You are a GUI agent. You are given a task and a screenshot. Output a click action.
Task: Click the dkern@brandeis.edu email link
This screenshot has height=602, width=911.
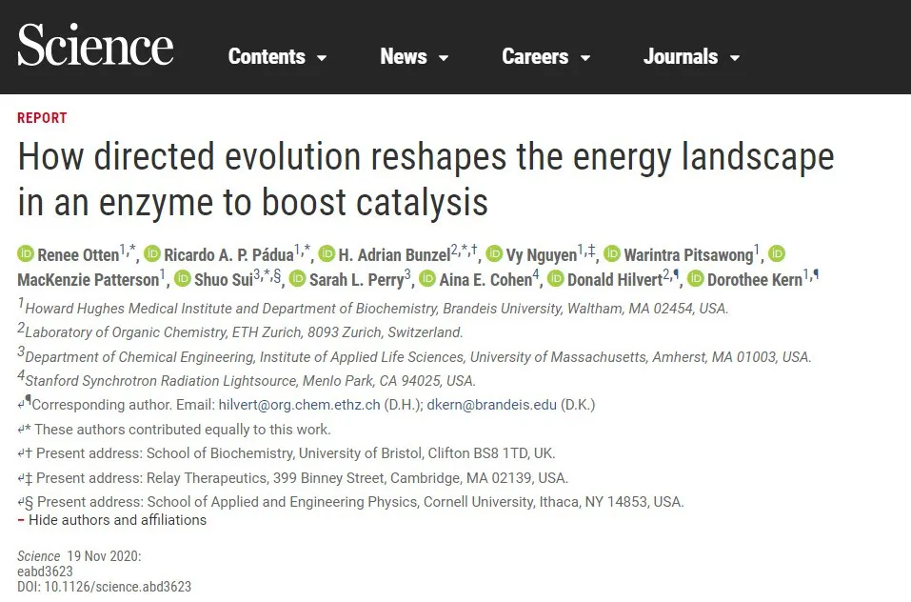(491, 405)
